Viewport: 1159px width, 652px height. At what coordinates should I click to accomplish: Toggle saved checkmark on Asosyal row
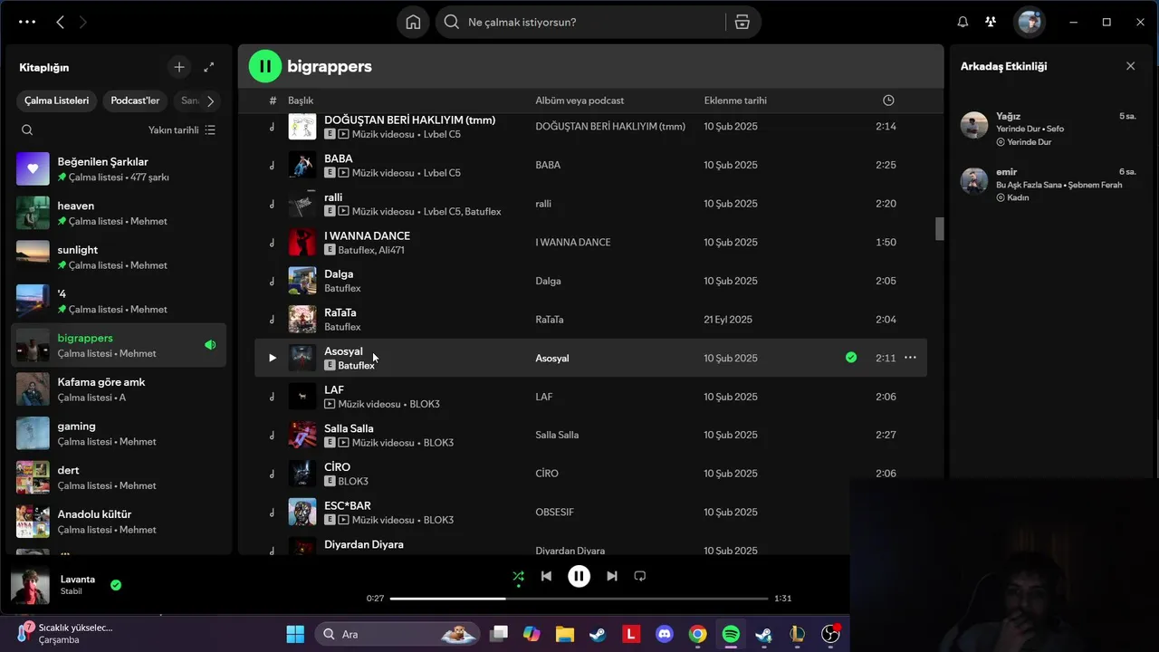(851, 358)
